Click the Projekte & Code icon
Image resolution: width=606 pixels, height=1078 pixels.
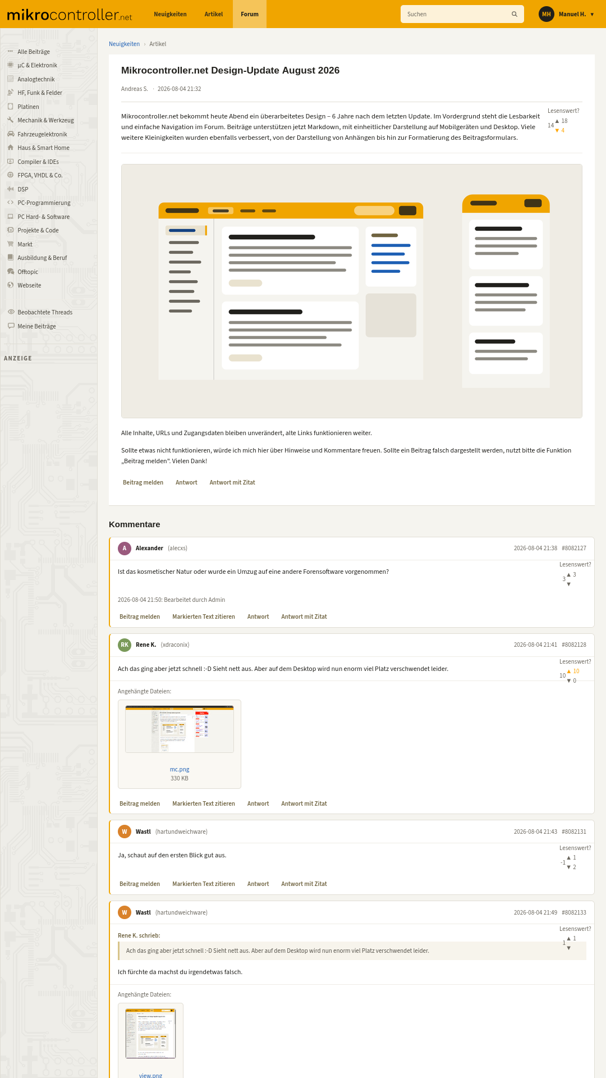(10, 230)
